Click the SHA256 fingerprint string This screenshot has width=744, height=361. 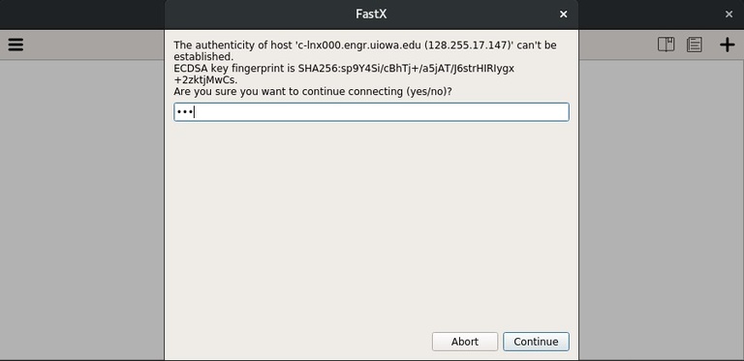[406, 69]
